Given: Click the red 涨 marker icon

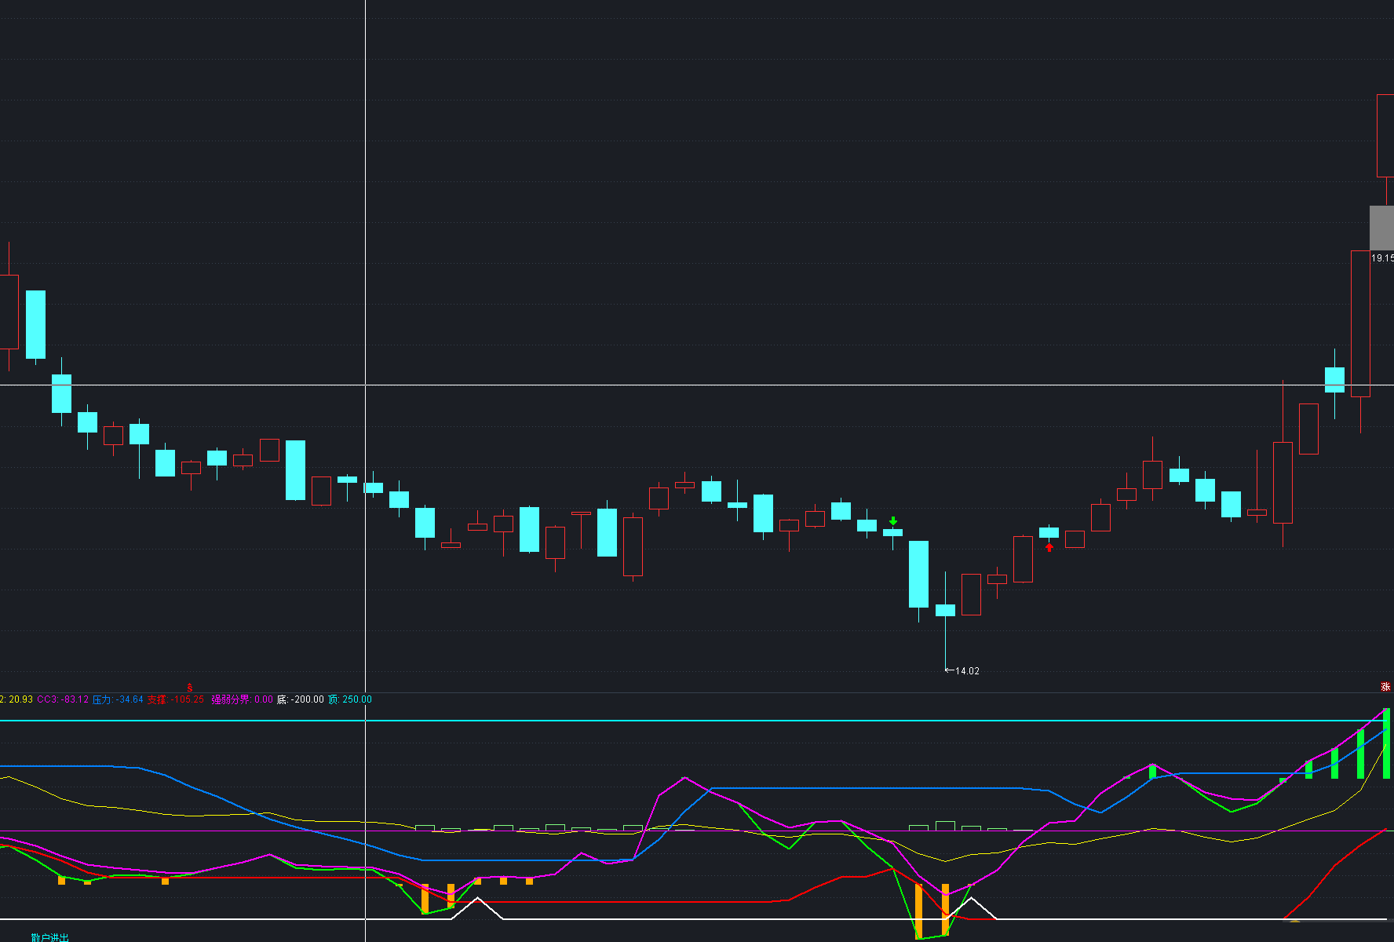Looking at the screenshot, I should pyautogui.click(x=1385, y=686).
